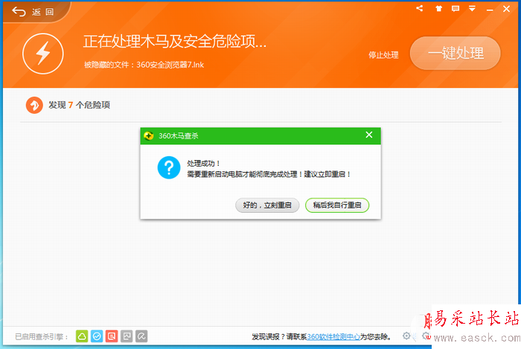Open the settings gear icon at bottom
The image size is (521, 349).
coord(406,336)
